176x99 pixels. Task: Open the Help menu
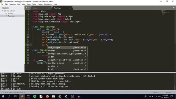(56, 4)
